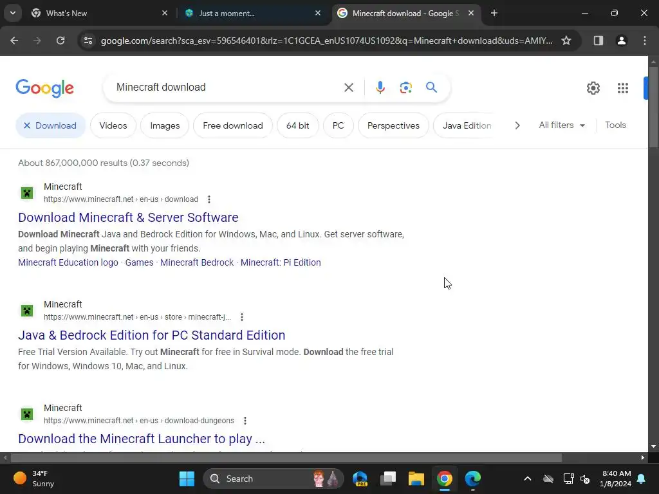Open result options for store minecraft-j result
The height and width of the screenshot is (494, 659).
click(242, 317)
